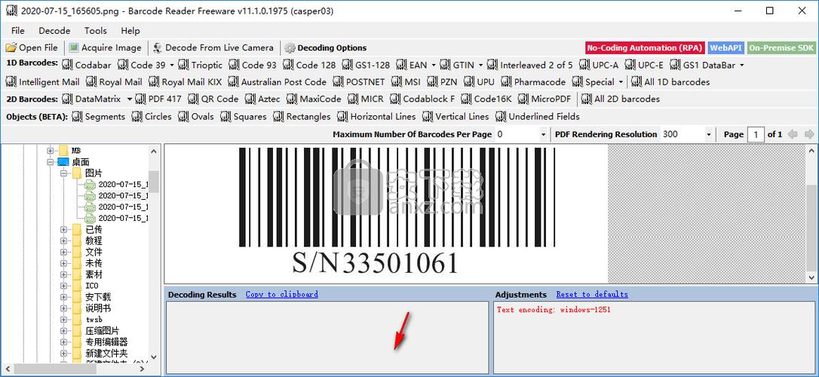Open PDF Rendering Resolution dropdown
The width and height of the screenshot is (819, 377).
[x=708, y=135]
